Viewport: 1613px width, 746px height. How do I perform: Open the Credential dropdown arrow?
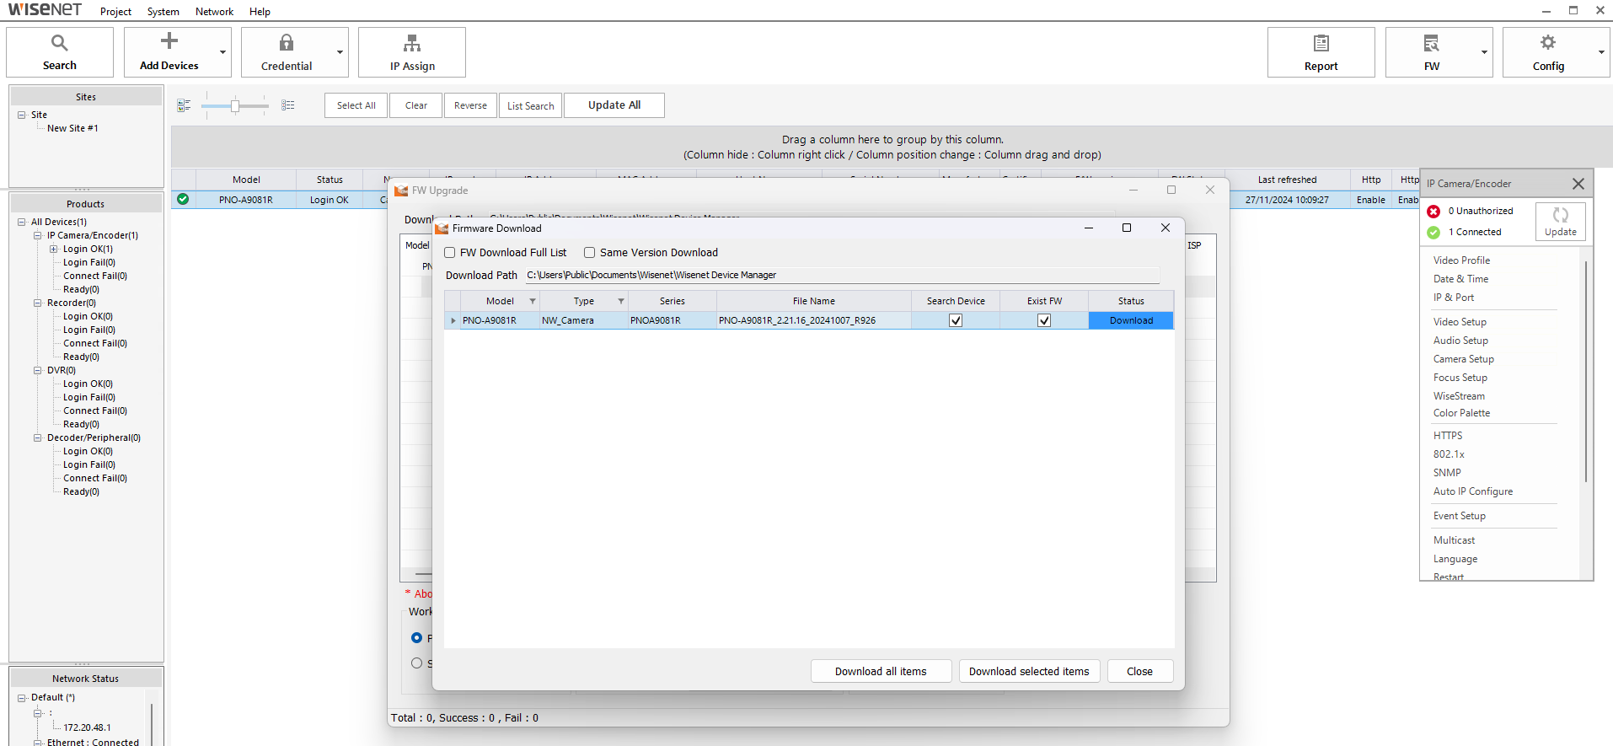point(340,52)
